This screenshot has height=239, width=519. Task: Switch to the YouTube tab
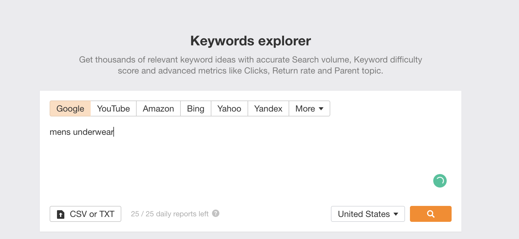[x=113, y=109]
